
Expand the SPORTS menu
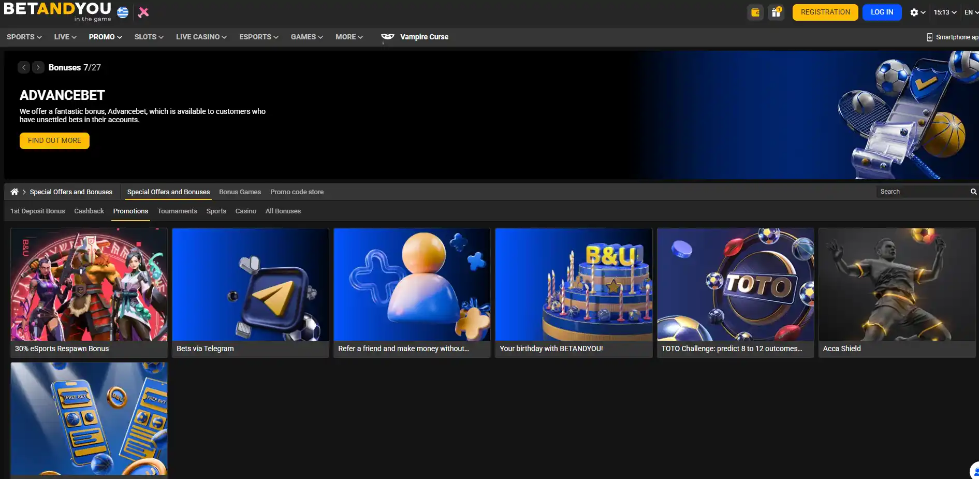pyautogui.click(x=24, y=37)
